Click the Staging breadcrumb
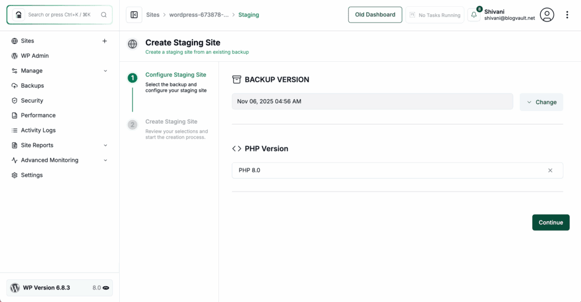 click(249, 15)
